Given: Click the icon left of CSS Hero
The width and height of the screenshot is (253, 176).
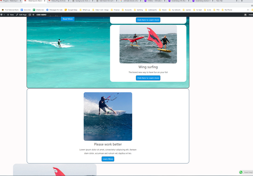Looking at the screenshot, I should tap(30, 15).
